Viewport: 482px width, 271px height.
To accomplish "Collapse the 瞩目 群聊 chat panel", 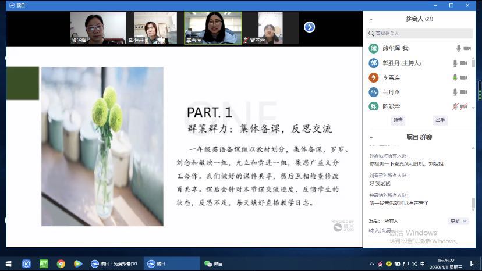I will [372, 137].
